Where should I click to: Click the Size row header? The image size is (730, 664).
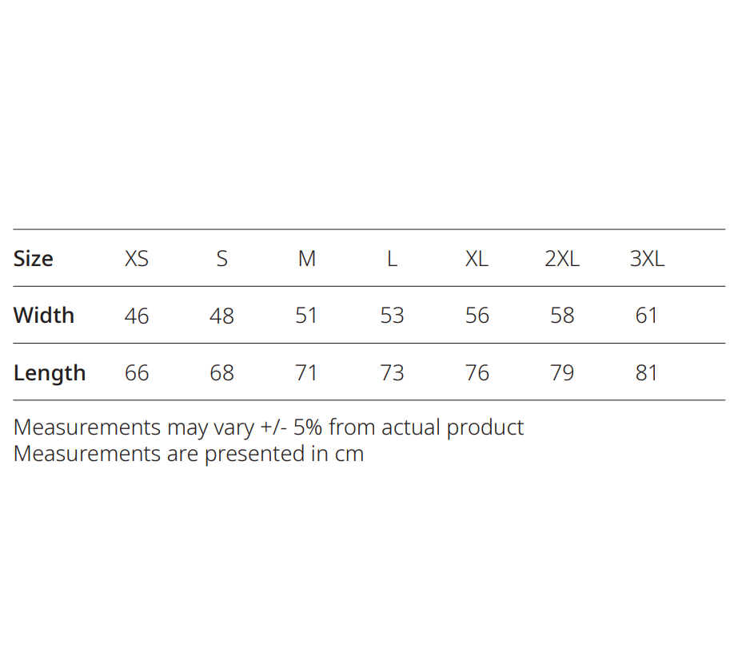click(34, 259)
